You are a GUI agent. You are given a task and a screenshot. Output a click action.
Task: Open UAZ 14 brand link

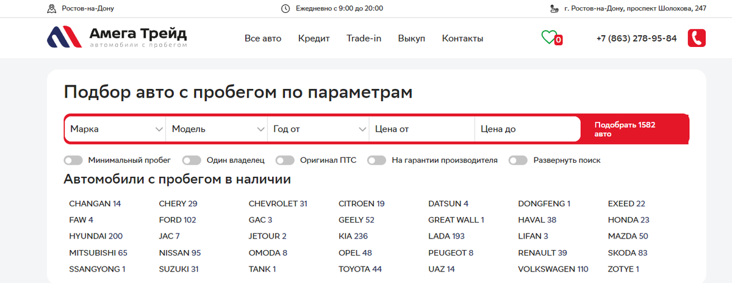(442, 270)
